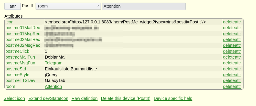
Task: Click Delete this device (PostIt)
Action: 126,99
